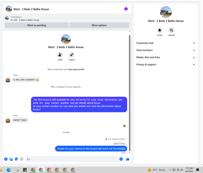The height and width of the screenshot is (173, 203).
Task: Click the chat scrollbar down arrow
Action: click(130, 153)
